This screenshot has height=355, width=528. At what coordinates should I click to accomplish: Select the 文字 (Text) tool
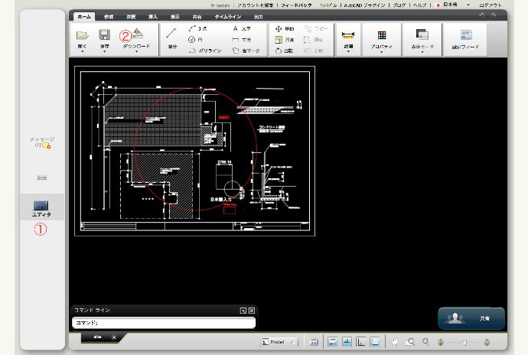pyautogui.click(x=242, y=28)
